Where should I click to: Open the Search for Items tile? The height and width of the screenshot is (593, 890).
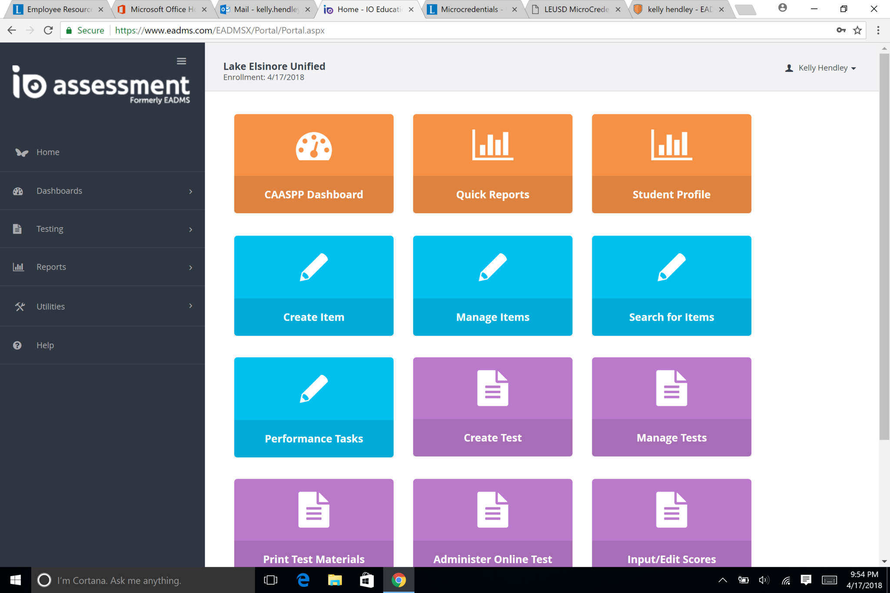[671, 285]
